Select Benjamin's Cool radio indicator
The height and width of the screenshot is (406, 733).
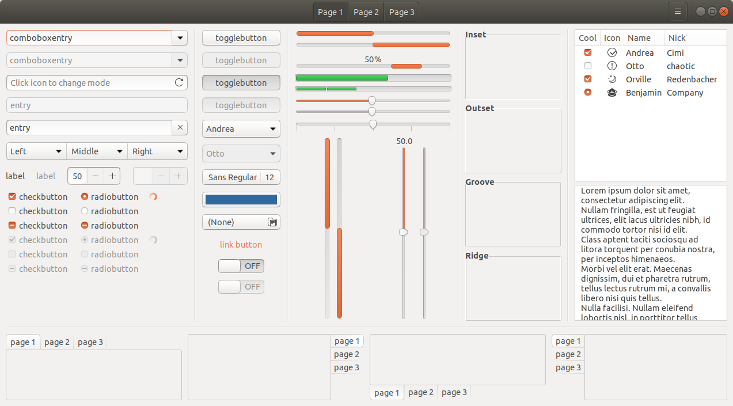pyautogui.click(x=588, y=92)
